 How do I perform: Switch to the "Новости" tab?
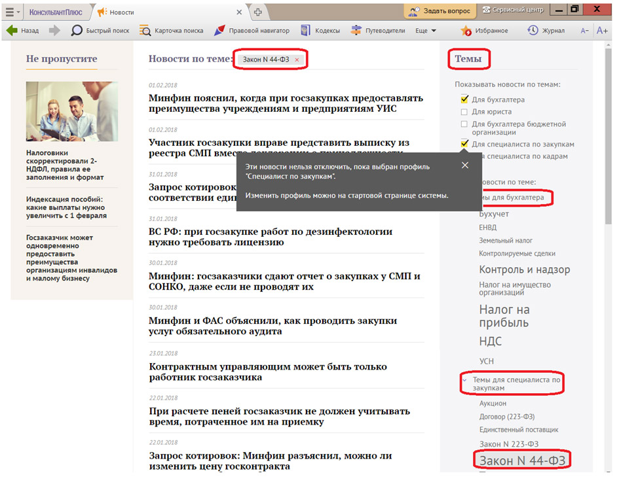[122, 12]
